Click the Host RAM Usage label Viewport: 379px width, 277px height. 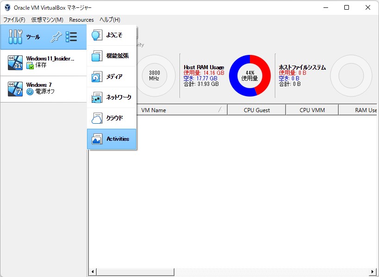click(204, 67)
